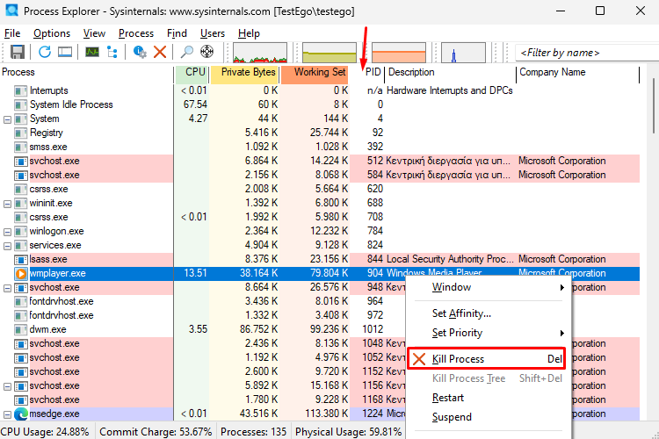Open the Users menu
This screenshot has width=659, height=439.
(213, 33)
